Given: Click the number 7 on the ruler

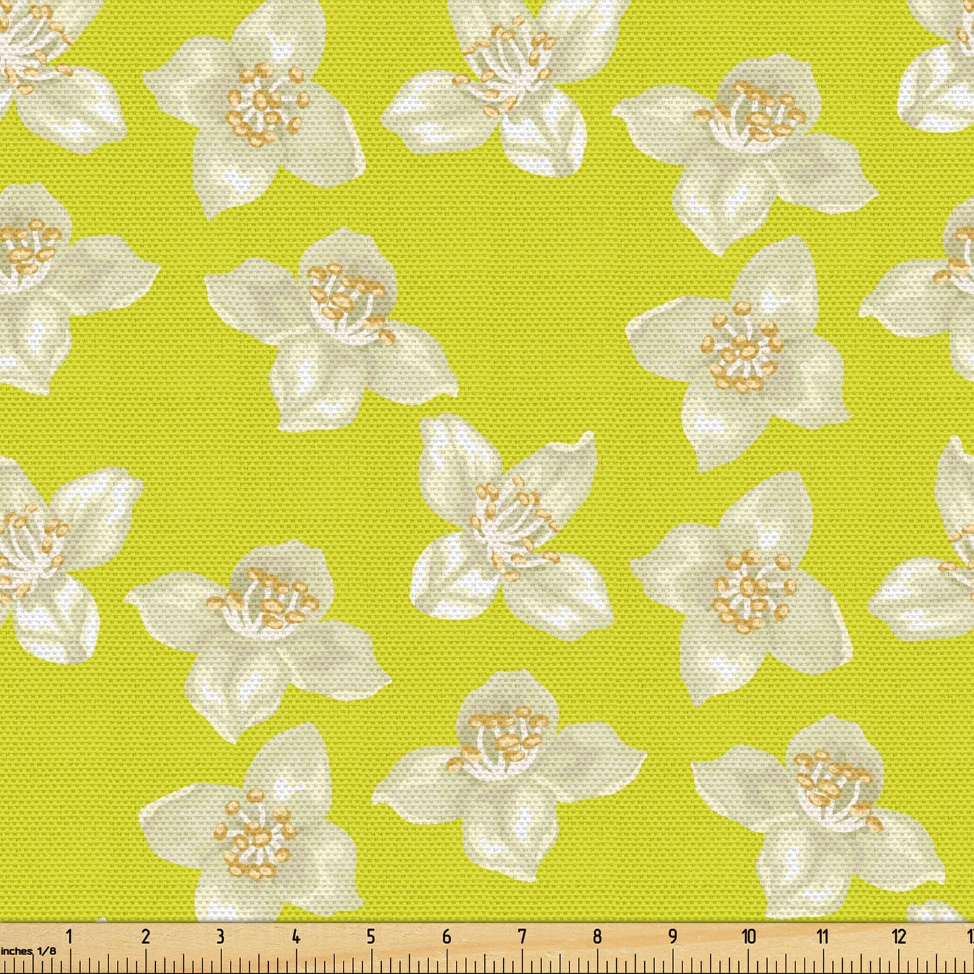Looking at the screenshot, I should (x=521, y=936).
